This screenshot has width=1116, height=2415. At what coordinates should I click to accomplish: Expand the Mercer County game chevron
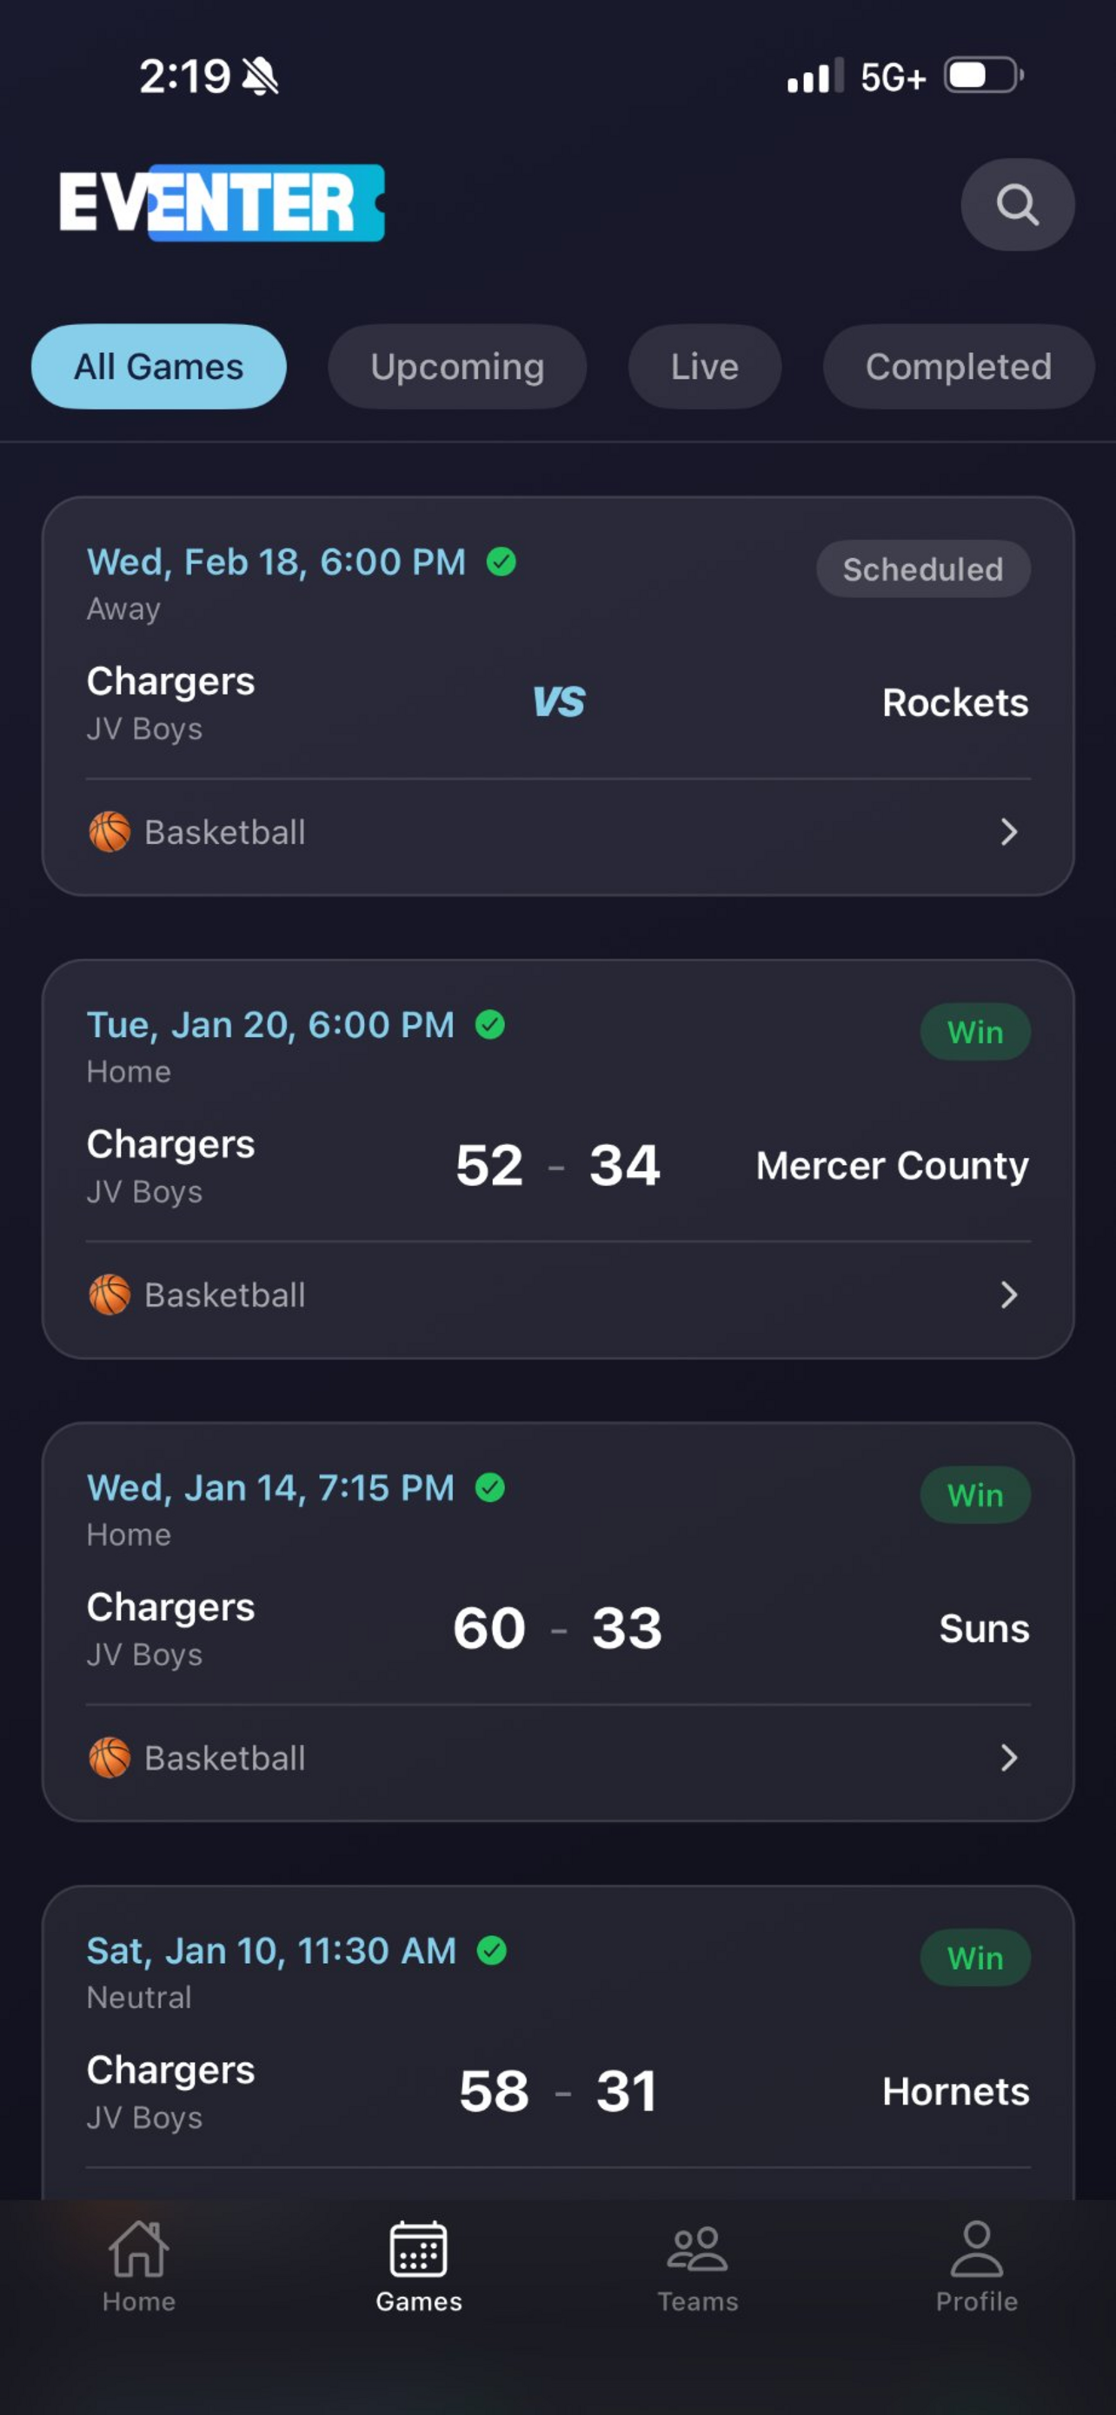coord(1008,1294)
